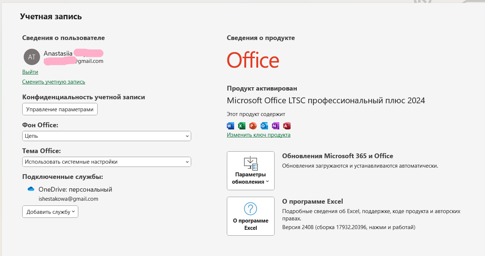Click the Excel app icon
This screenshot has height=256, width=485.
[242, 126]
